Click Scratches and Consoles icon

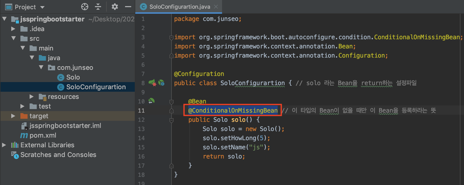[x=15, y=155]
